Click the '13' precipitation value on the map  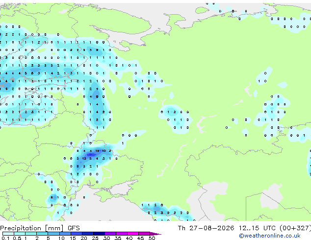click(84, 159)
